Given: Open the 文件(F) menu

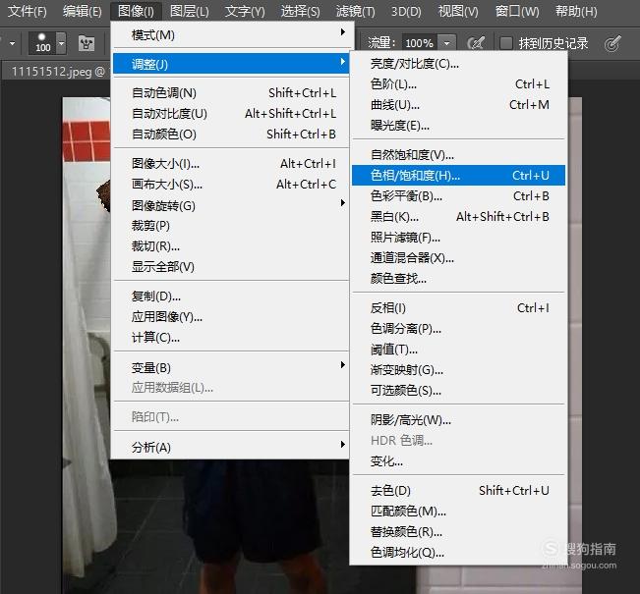Looking at the screenshot, I should coord(28,11).
